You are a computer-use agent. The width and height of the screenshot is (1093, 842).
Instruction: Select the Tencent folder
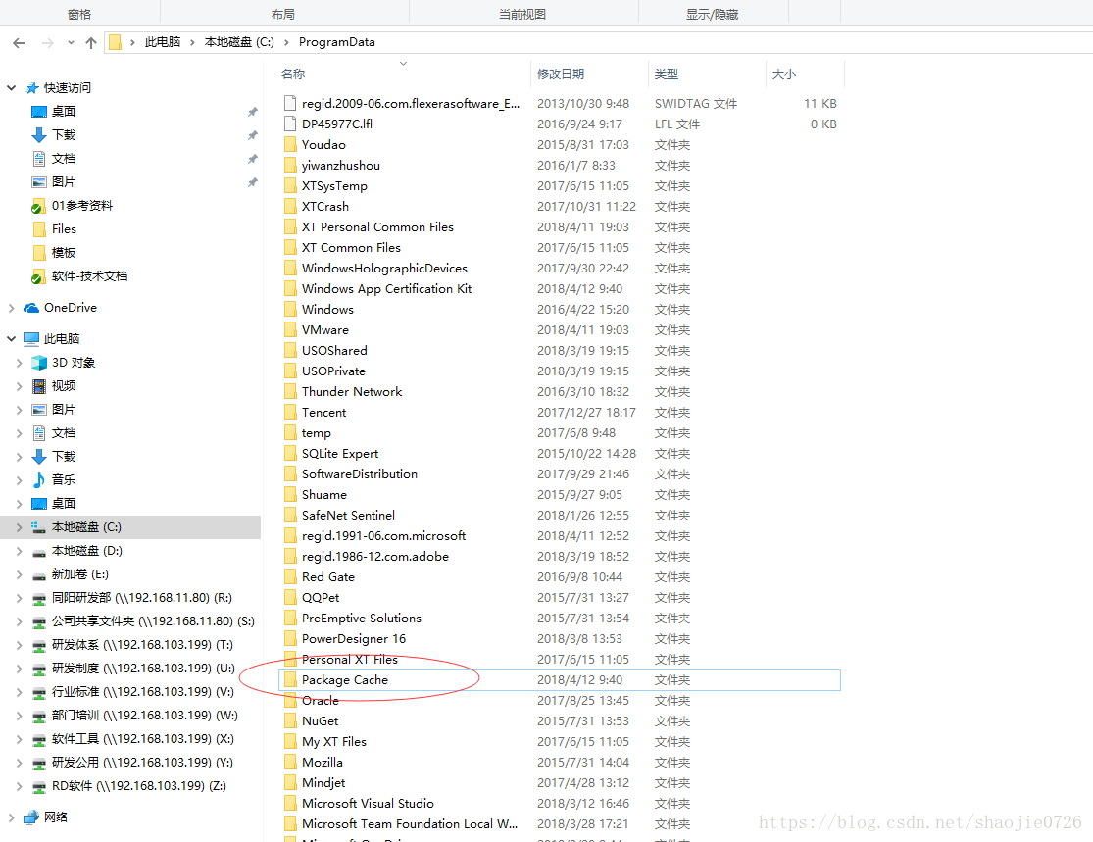pos(559,412)
